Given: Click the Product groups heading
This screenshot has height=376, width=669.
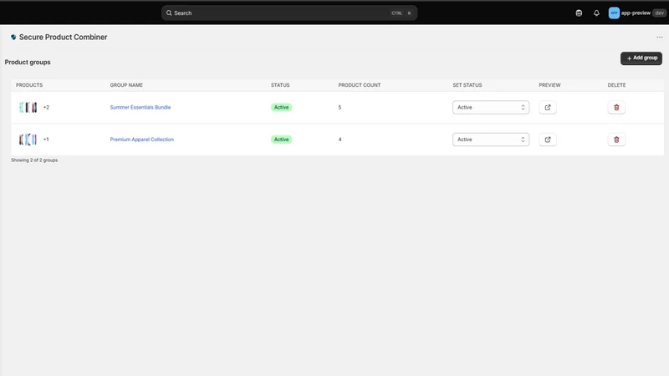Looking at the screenshot, I should point(28,62).
